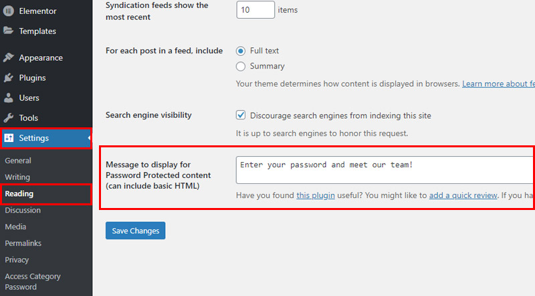
Task: Uncheck Discourage search engines checkbox
Action: click(241, 115)
